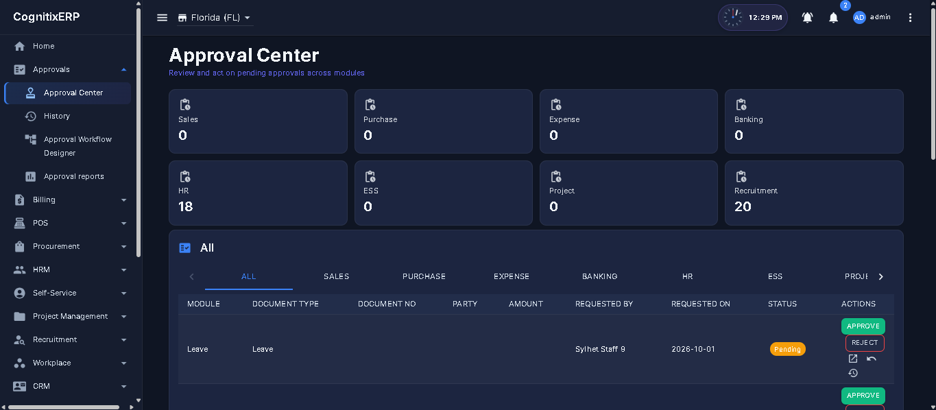Switch to the HR tab

coord(688,276)
